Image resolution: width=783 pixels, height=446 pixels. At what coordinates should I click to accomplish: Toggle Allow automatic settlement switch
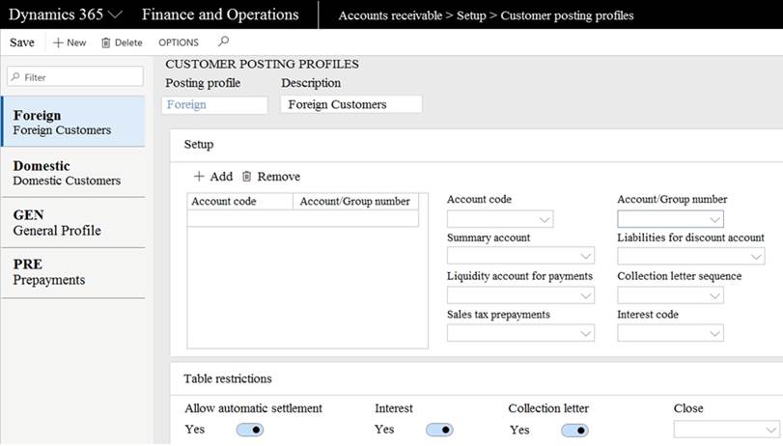pyautogui.click(x=249, y=430)
